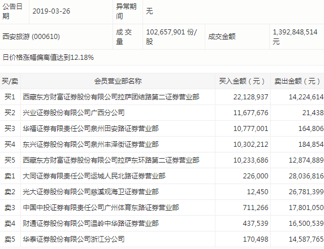Viewport: 324px width, 249px height.
Task: Select the 买2 row label
Action: point(10,112)
